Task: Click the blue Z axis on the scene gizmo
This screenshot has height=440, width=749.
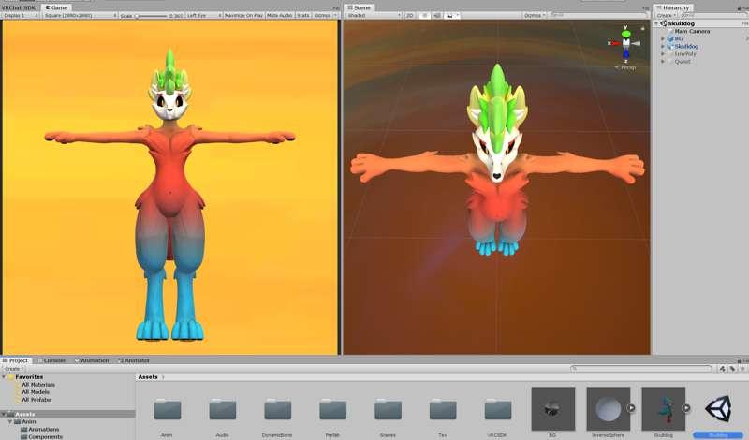Action: click(x=625, y=52)
